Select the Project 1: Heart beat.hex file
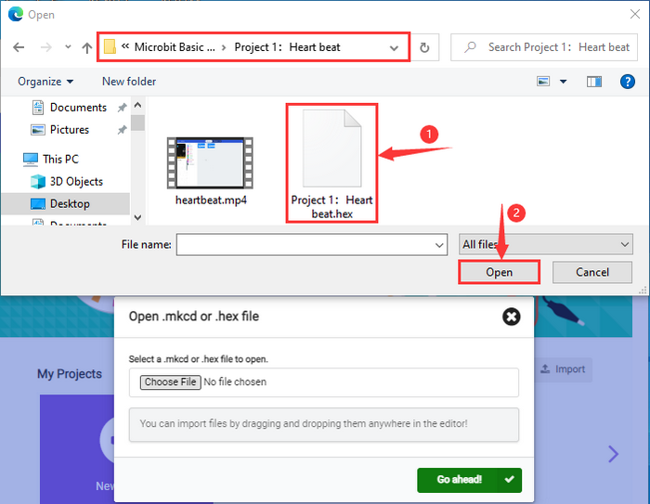Image resolution: width=650 pixels, height=504 pixels. click(x=331, y=163)
